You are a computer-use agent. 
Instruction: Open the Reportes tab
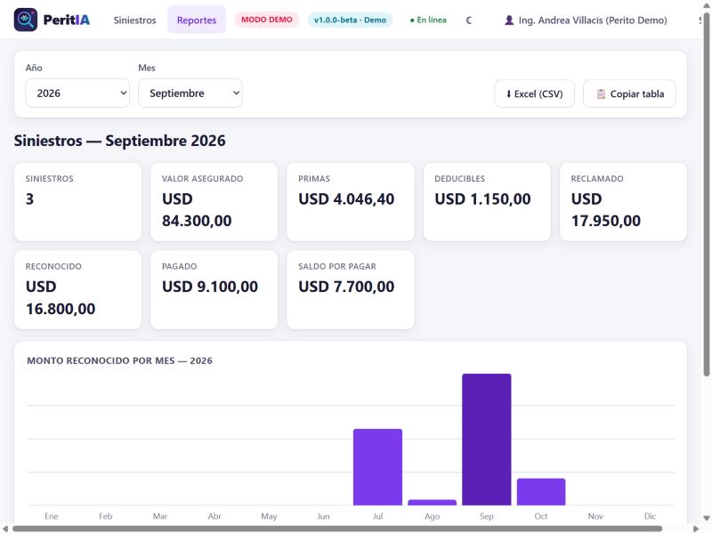[197, 20]
